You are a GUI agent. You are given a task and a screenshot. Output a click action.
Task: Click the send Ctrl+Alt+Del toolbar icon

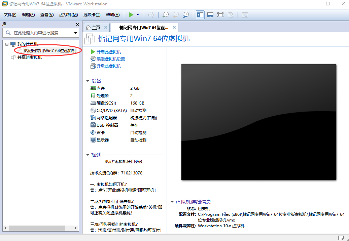[x=151, y=15]
